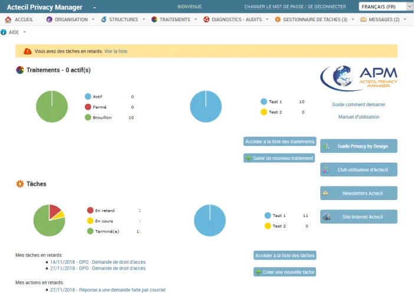Click the orange gear Gestionnaire de tâches icon
Viewport: 414px width, 295px height.
[278, 19]
